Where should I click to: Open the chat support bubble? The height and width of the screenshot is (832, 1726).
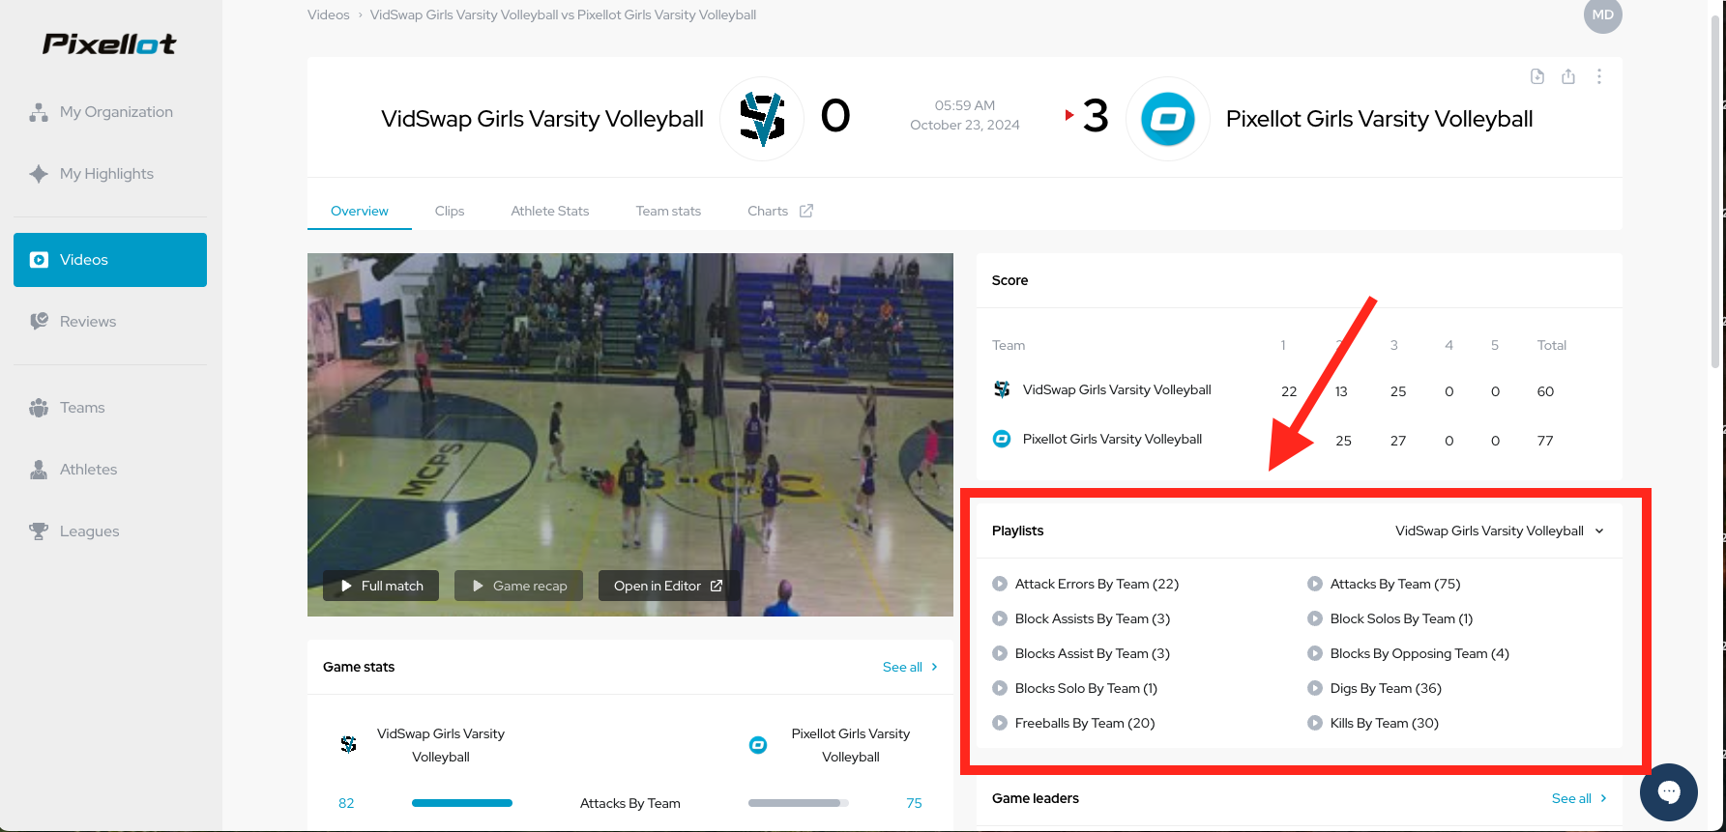click(x=1669, y=792)
